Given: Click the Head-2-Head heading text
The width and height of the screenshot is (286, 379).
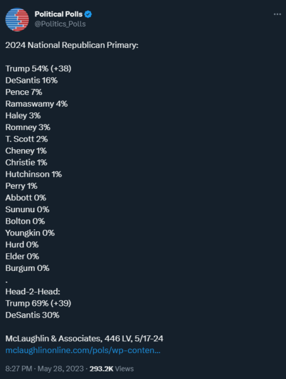Looking at the screenshot, I should 33,291.
